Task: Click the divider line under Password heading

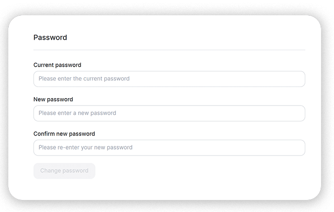Action: tap(169, 50)
